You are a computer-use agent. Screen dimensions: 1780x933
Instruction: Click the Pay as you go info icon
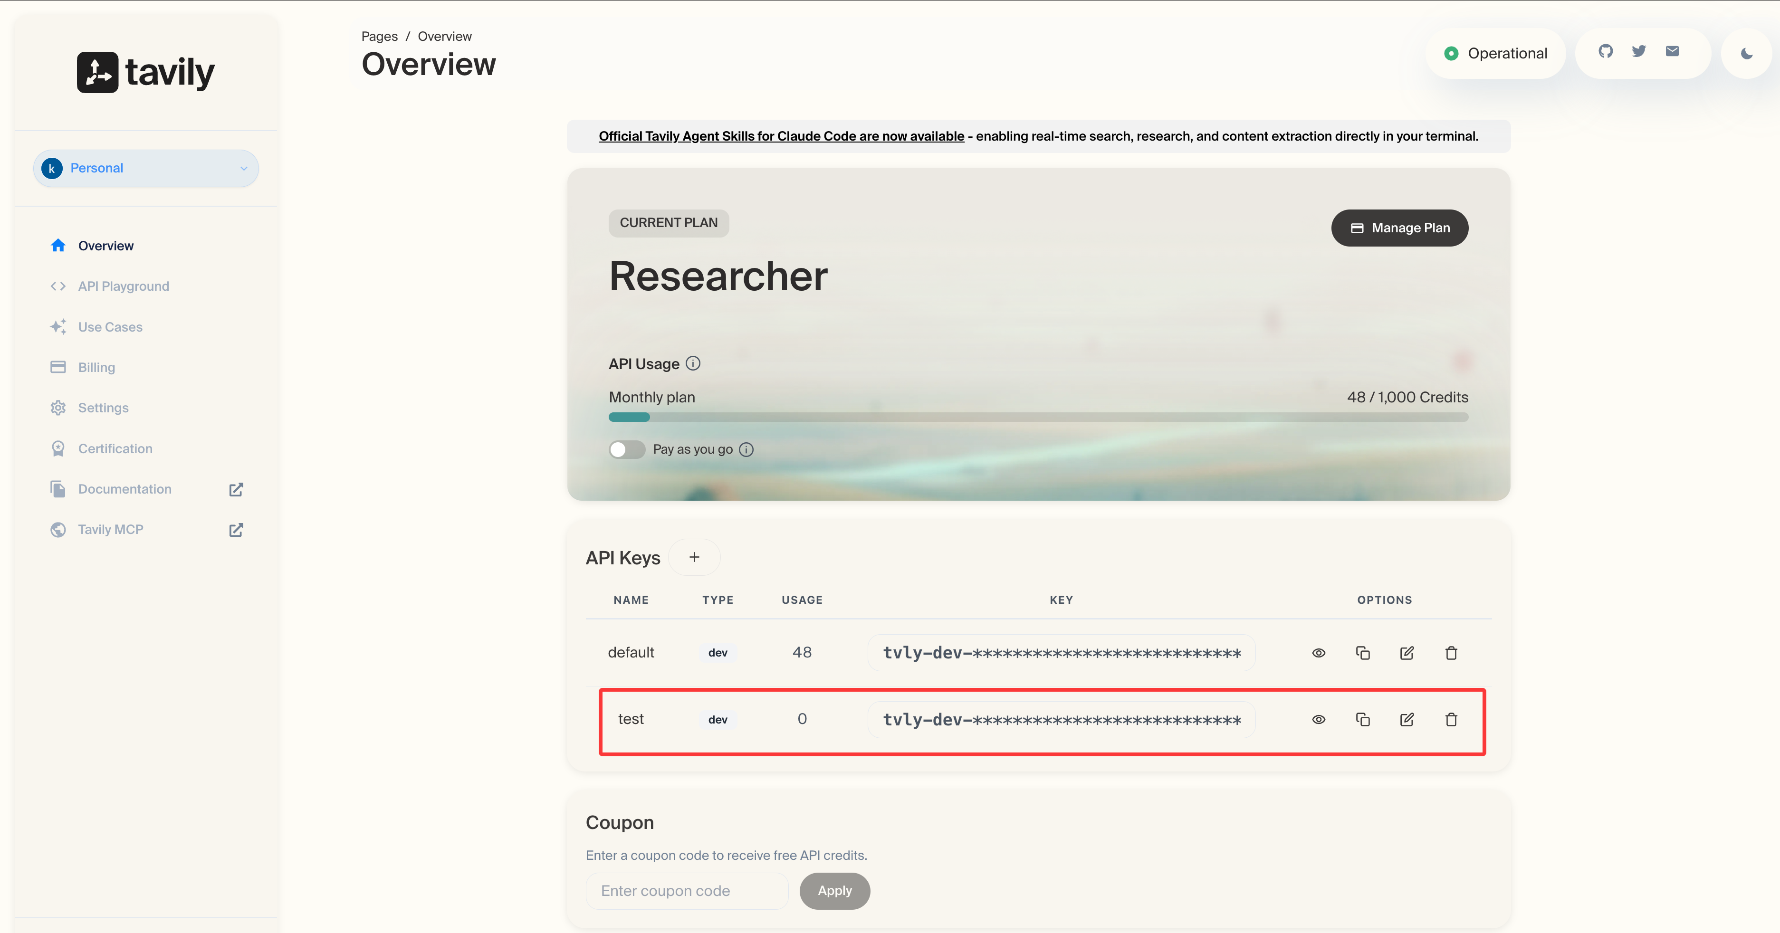pyautogui.click(x=746, y=449)
